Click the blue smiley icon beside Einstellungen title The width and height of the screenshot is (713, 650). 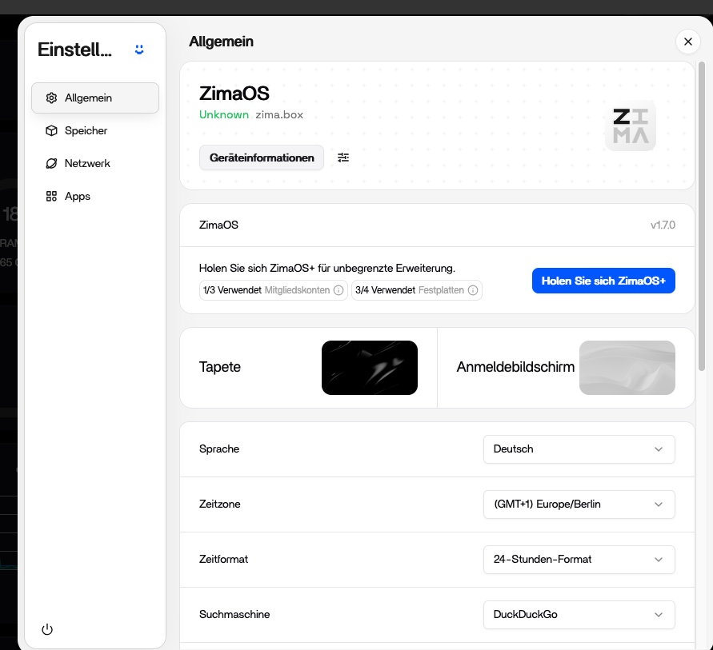[139, 50]
